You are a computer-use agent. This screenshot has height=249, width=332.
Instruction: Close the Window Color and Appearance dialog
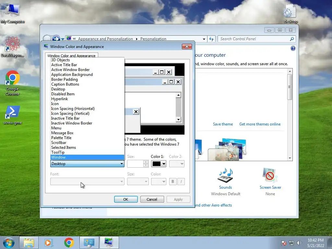pyautogui.click(x=187, y=47)
